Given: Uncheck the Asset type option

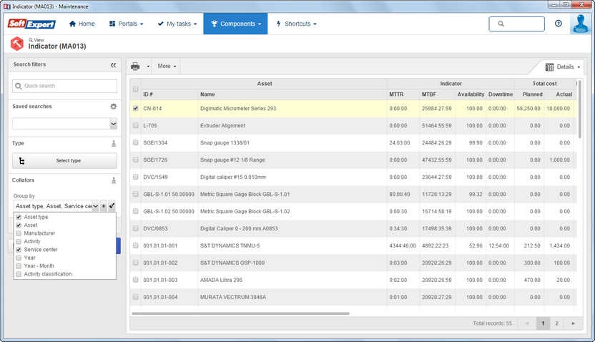Looking at the screenshot, I should pyautogui.click(x=19, y=217).
